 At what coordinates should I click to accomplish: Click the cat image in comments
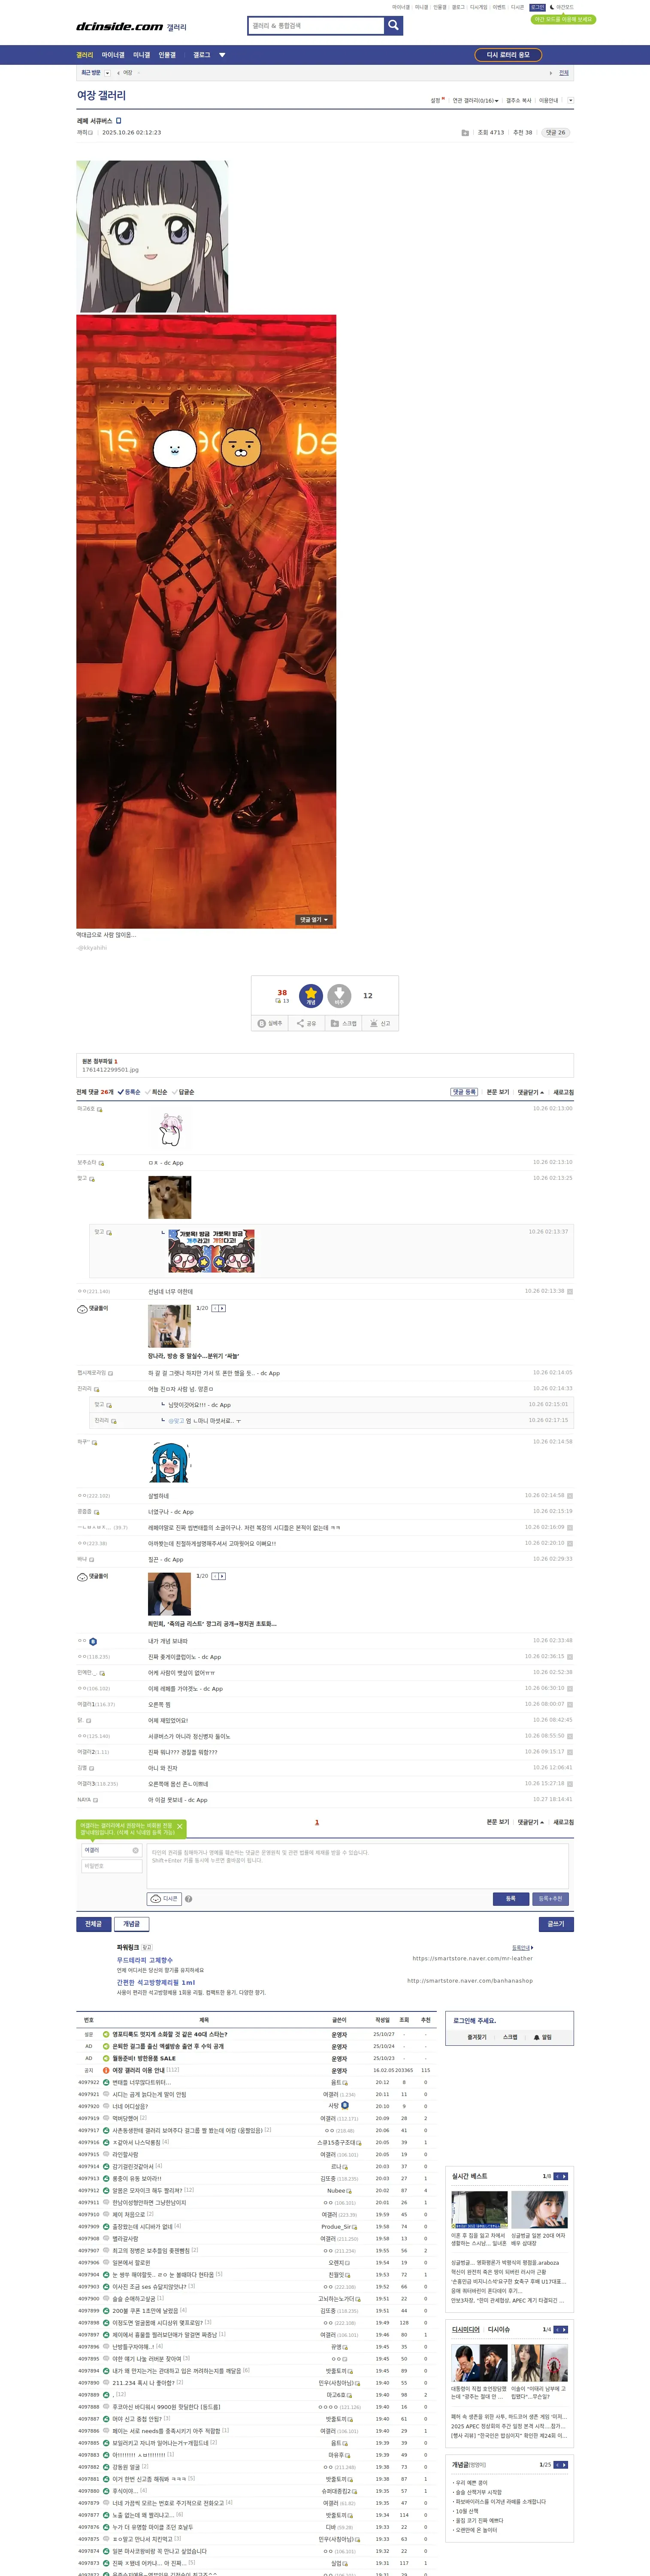point(169,1197)
